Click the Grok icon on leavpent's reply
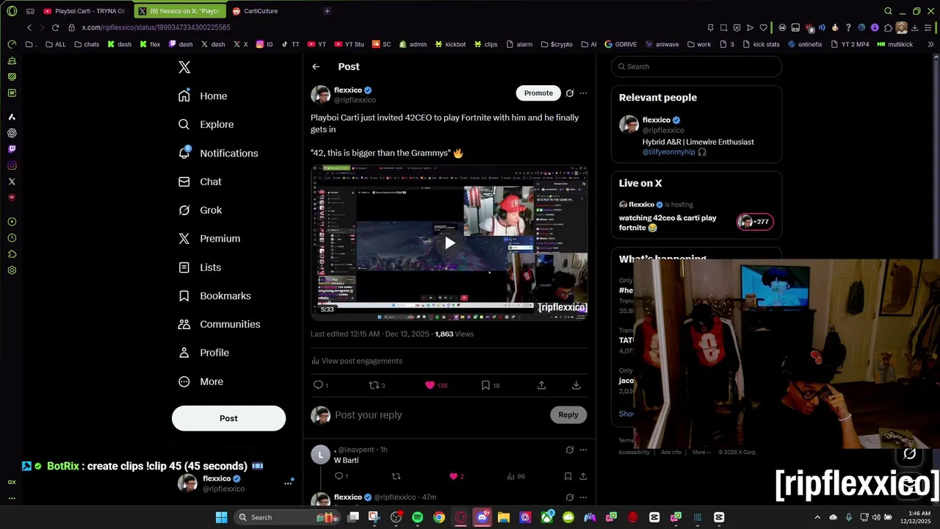 tap(569, 450)
